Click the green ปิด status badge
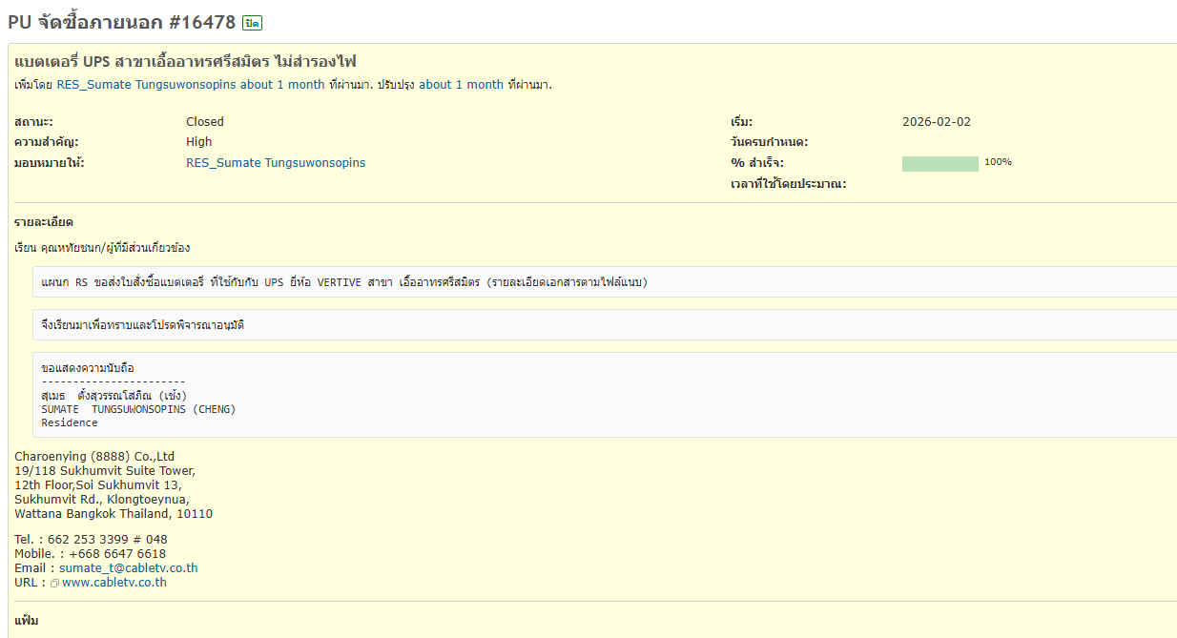Viewport: 1177px width, 638px height. [252, 23]
